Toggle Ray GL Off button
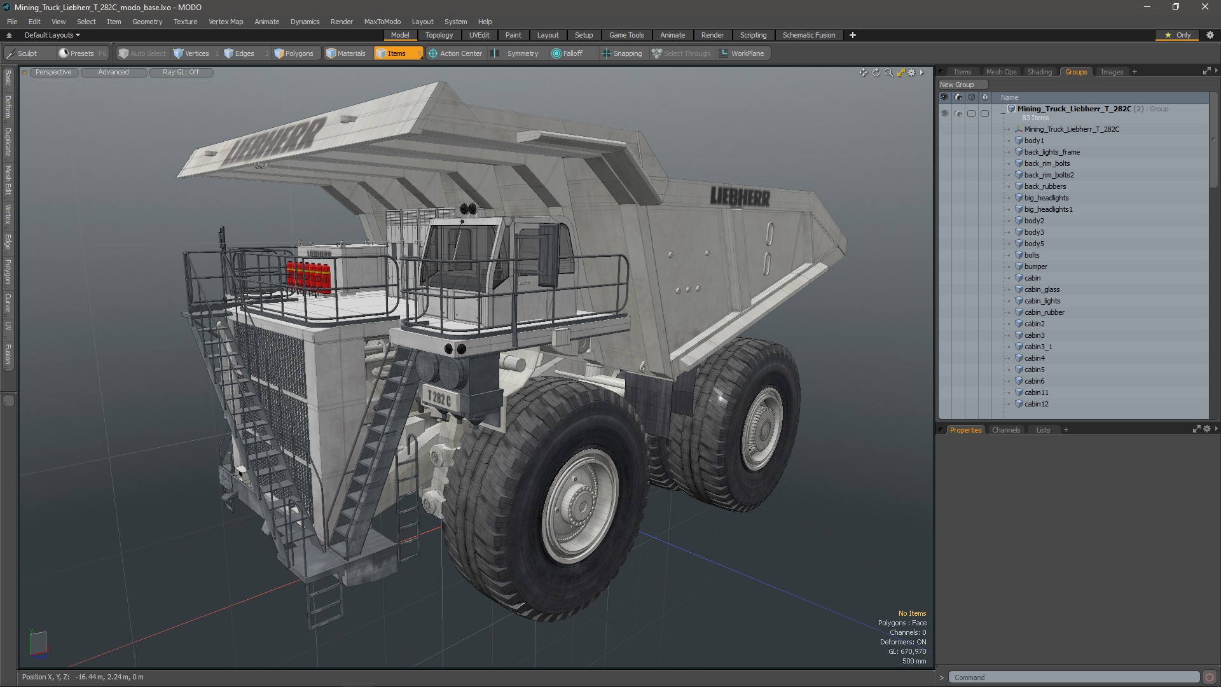Image resolution: width=1221 pixels, height=687 pixels. click(181, 72)
